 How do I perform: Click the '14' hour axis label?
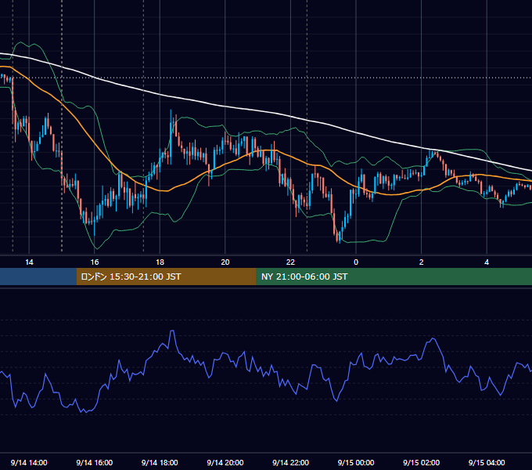(x=29, y=262)
